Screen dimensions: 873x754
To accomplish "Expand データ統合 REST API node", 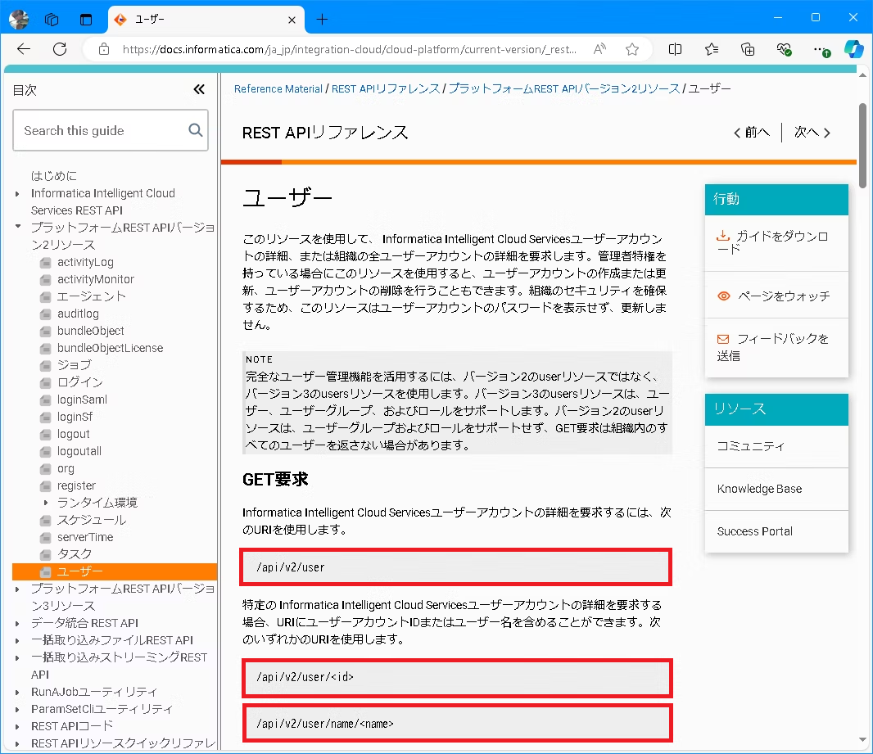I will 17,624.
